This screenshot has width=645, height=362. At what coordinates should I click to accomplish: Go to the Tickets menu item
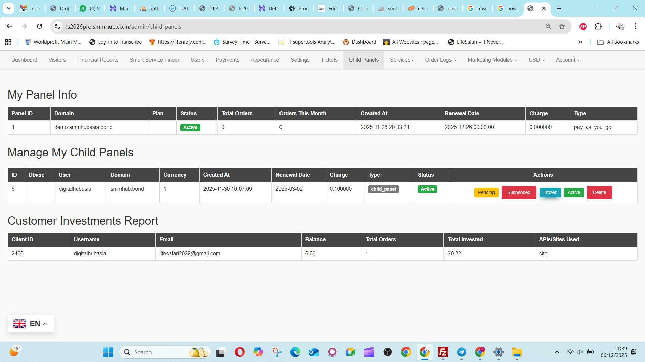click(x=329, y=60)
